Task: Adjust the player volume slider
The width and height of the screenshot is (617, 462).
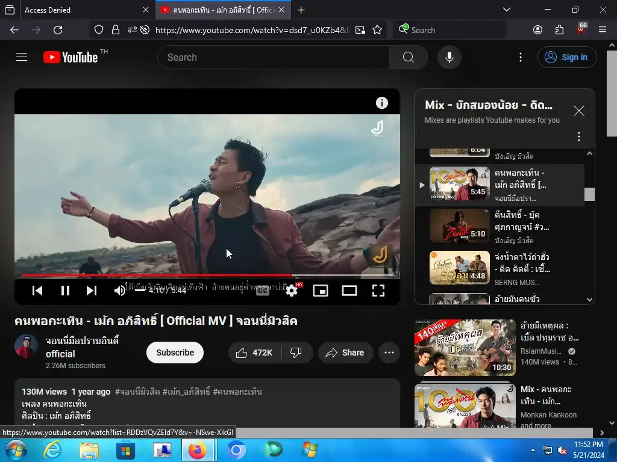Action: [140, 291]
